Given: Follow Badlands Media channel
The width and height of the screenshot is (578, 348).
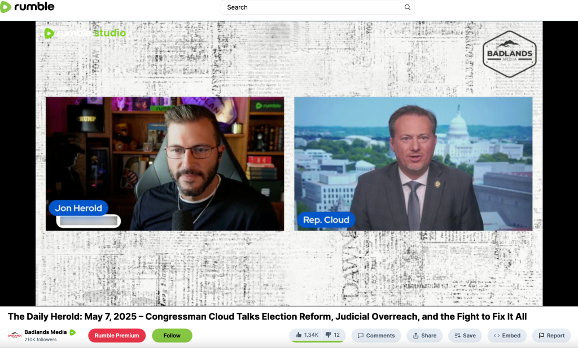Looking at the screenshot, I should (x=172, y=336).
